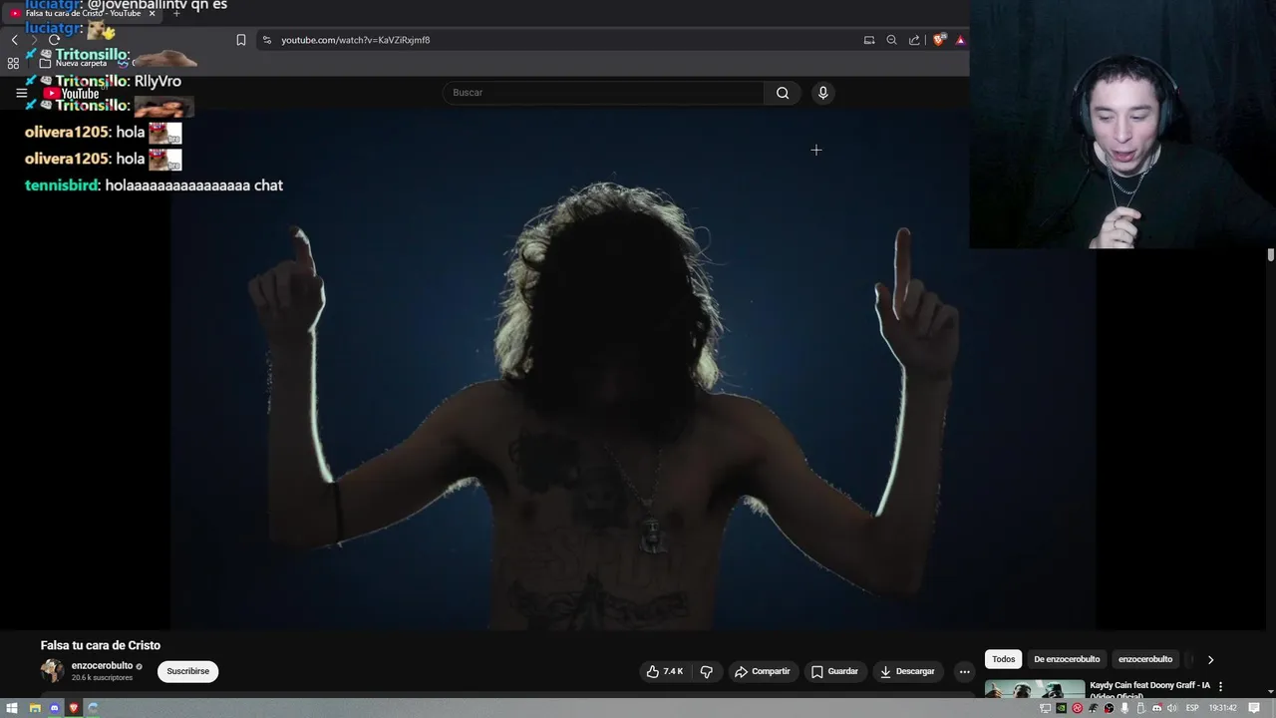
Task: Download the video with 'Descargar'
Action: (x=907, y=671)
